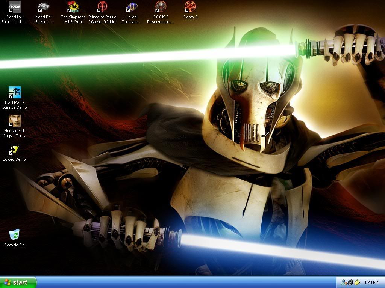Click the 'Juiced Demo' text label
This screenshot has width=385, height=288.
(14, 160)
